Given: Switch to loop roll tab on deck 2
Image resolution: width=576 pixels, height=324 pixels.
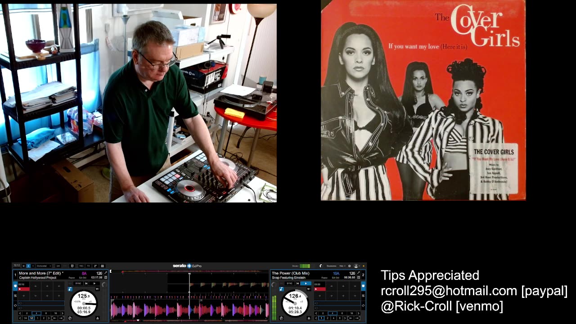Looking at the screenshot, I should pyautogui.click(x=363, y=306).
